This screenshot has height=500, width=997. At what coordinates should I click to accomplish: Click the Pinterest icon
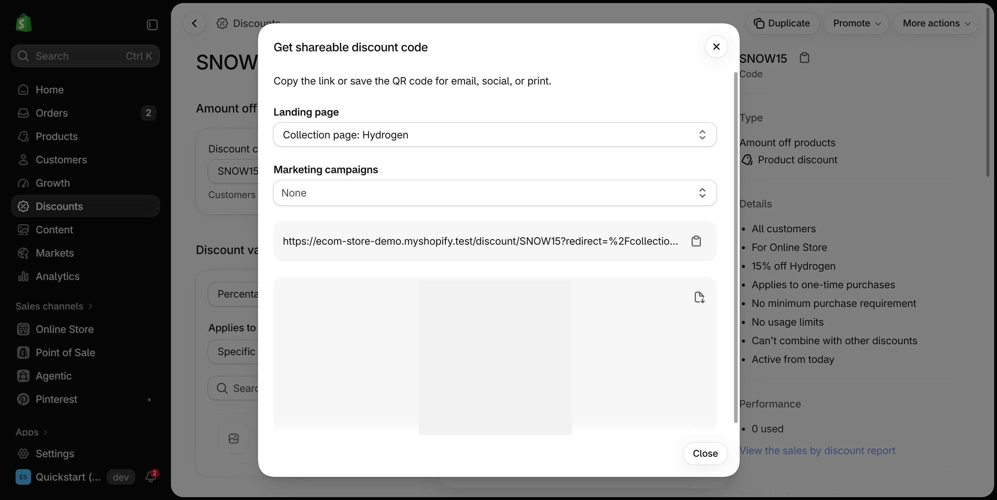point(23,399)
